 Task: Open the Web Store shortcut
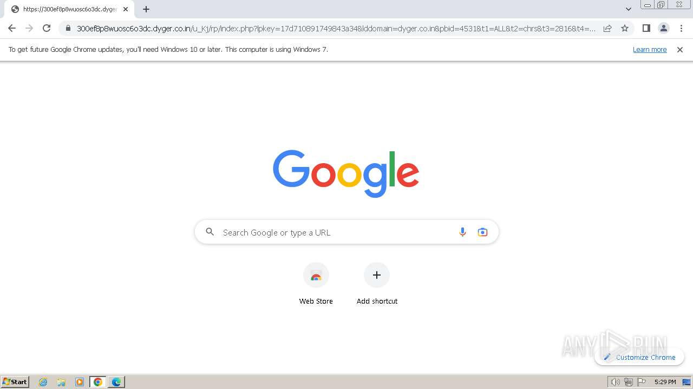316,284
